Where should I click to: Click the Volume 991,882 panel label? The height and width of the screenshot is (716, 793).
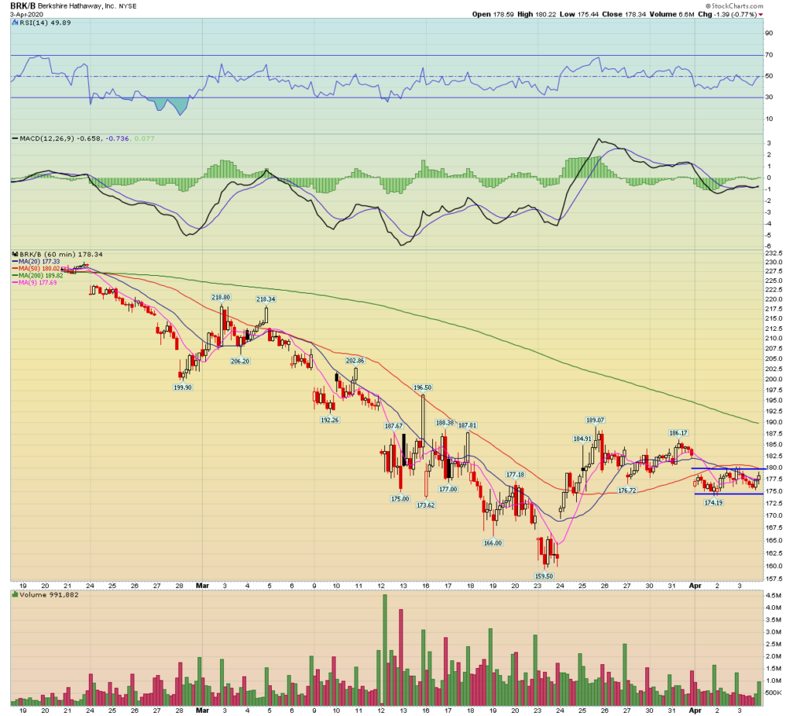[x=46, y=595]
